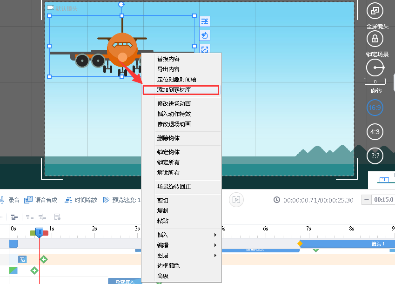This screenshot has height=284, width=395.
Task: Switch aspect ratio to 4:3
Action: 375,132
